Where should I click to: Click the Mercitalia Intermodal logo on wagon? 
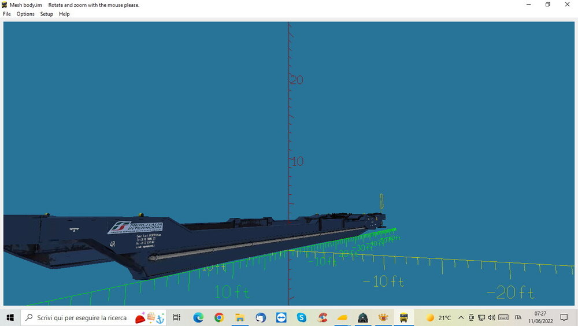coord(135,228)
